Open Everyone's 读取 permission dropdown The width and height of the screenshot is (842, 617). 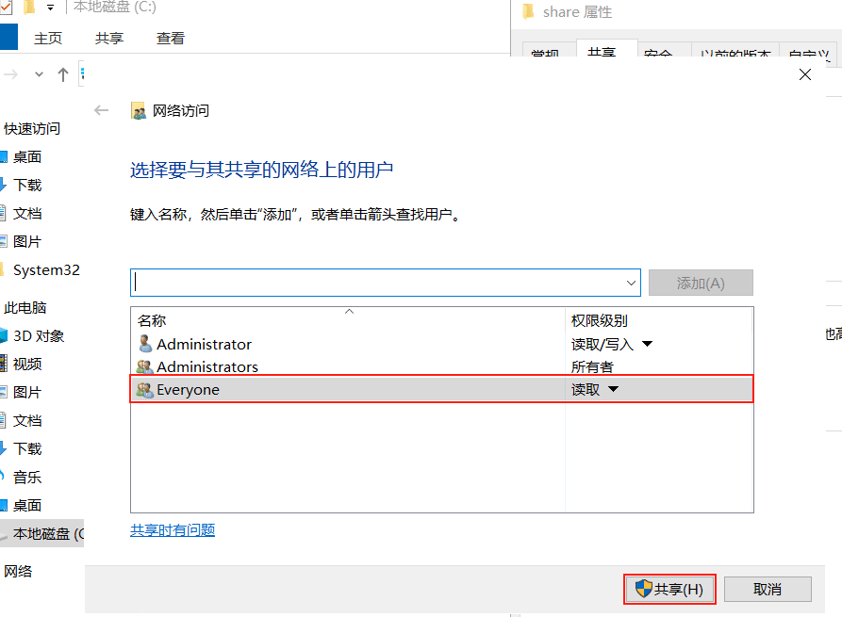pyautogui.click(x=613, y=389)
